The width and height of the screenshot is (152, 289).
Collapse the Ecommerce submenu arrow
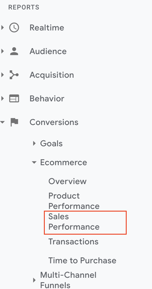(34, 163)
